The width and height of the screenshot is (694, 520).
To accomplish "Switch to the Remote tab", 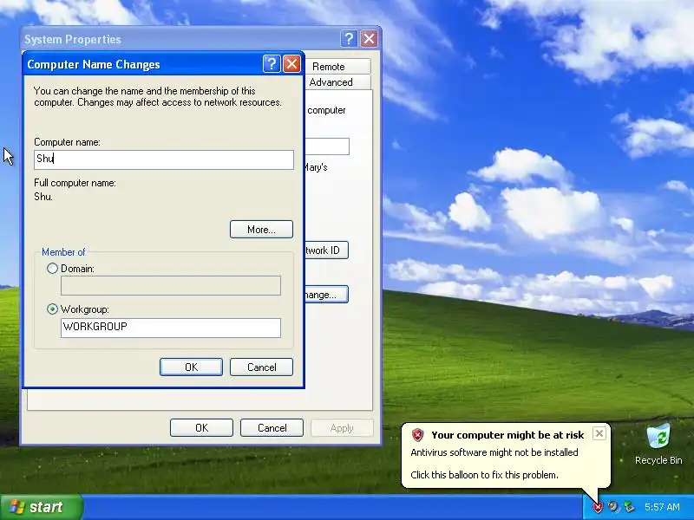I will click(336, 67).
